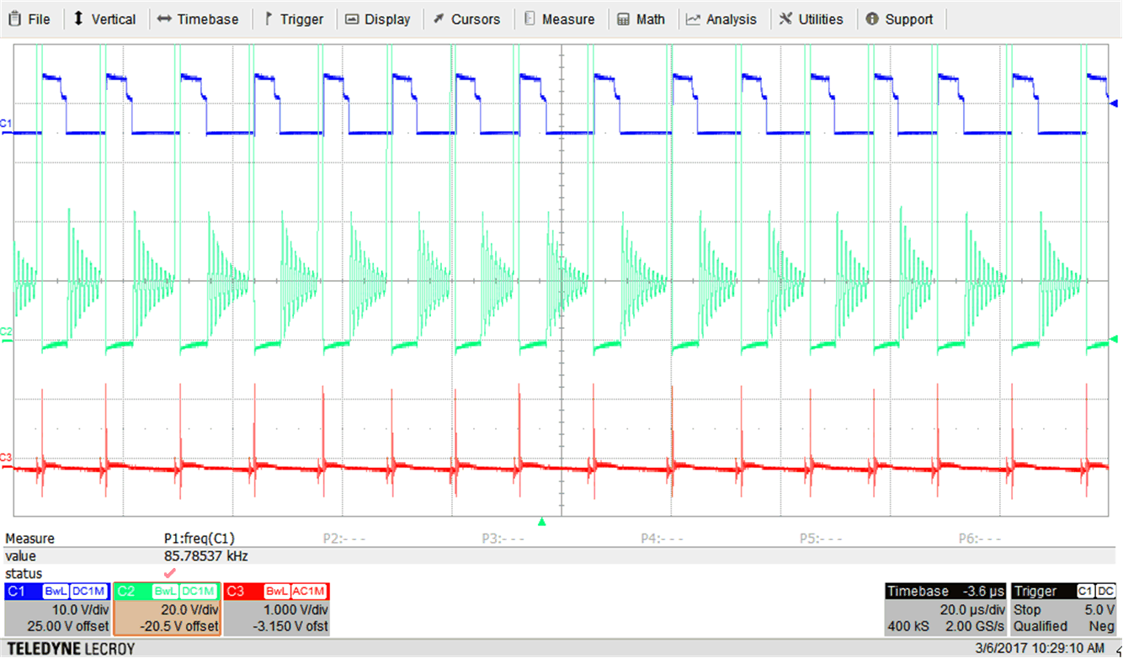Click the blue trigger level arrow on right edge
This screenshot has width=1123, height=658.
[x=1115, y=103]
